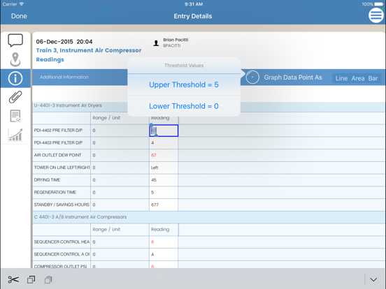The width and height of the screenshot is (386, 289).
Task: Dismiss keyboard bar with chevron down
Action: (373, 280)
